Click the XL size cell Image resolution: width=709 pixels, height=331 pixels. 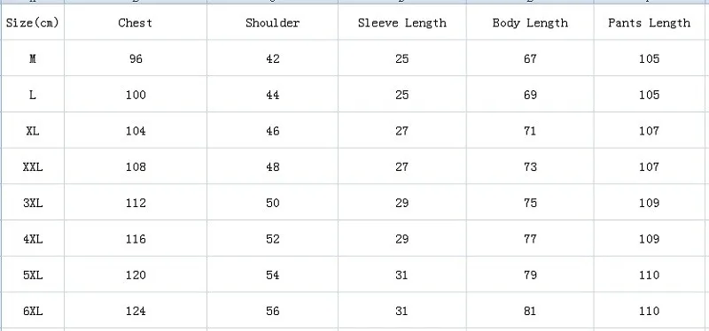pos(33,130)
